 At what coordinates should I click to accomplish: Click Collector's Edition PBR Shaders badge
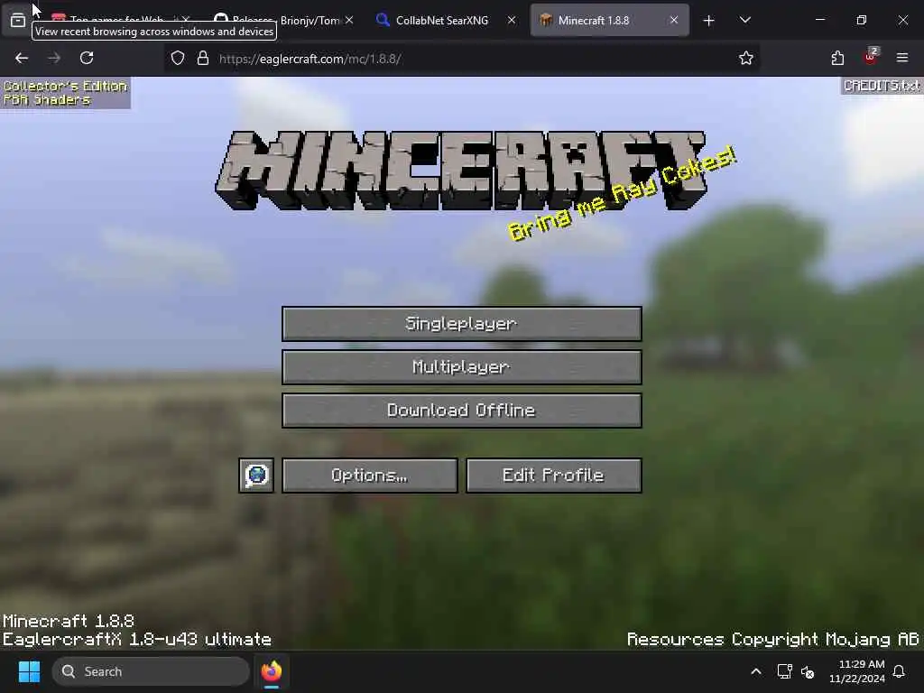(x=65, y=93)
